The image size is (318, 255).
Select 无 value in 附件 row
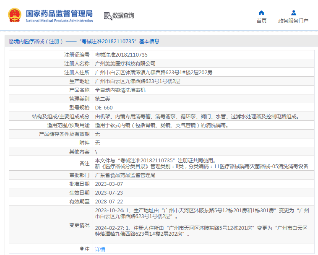97,143
